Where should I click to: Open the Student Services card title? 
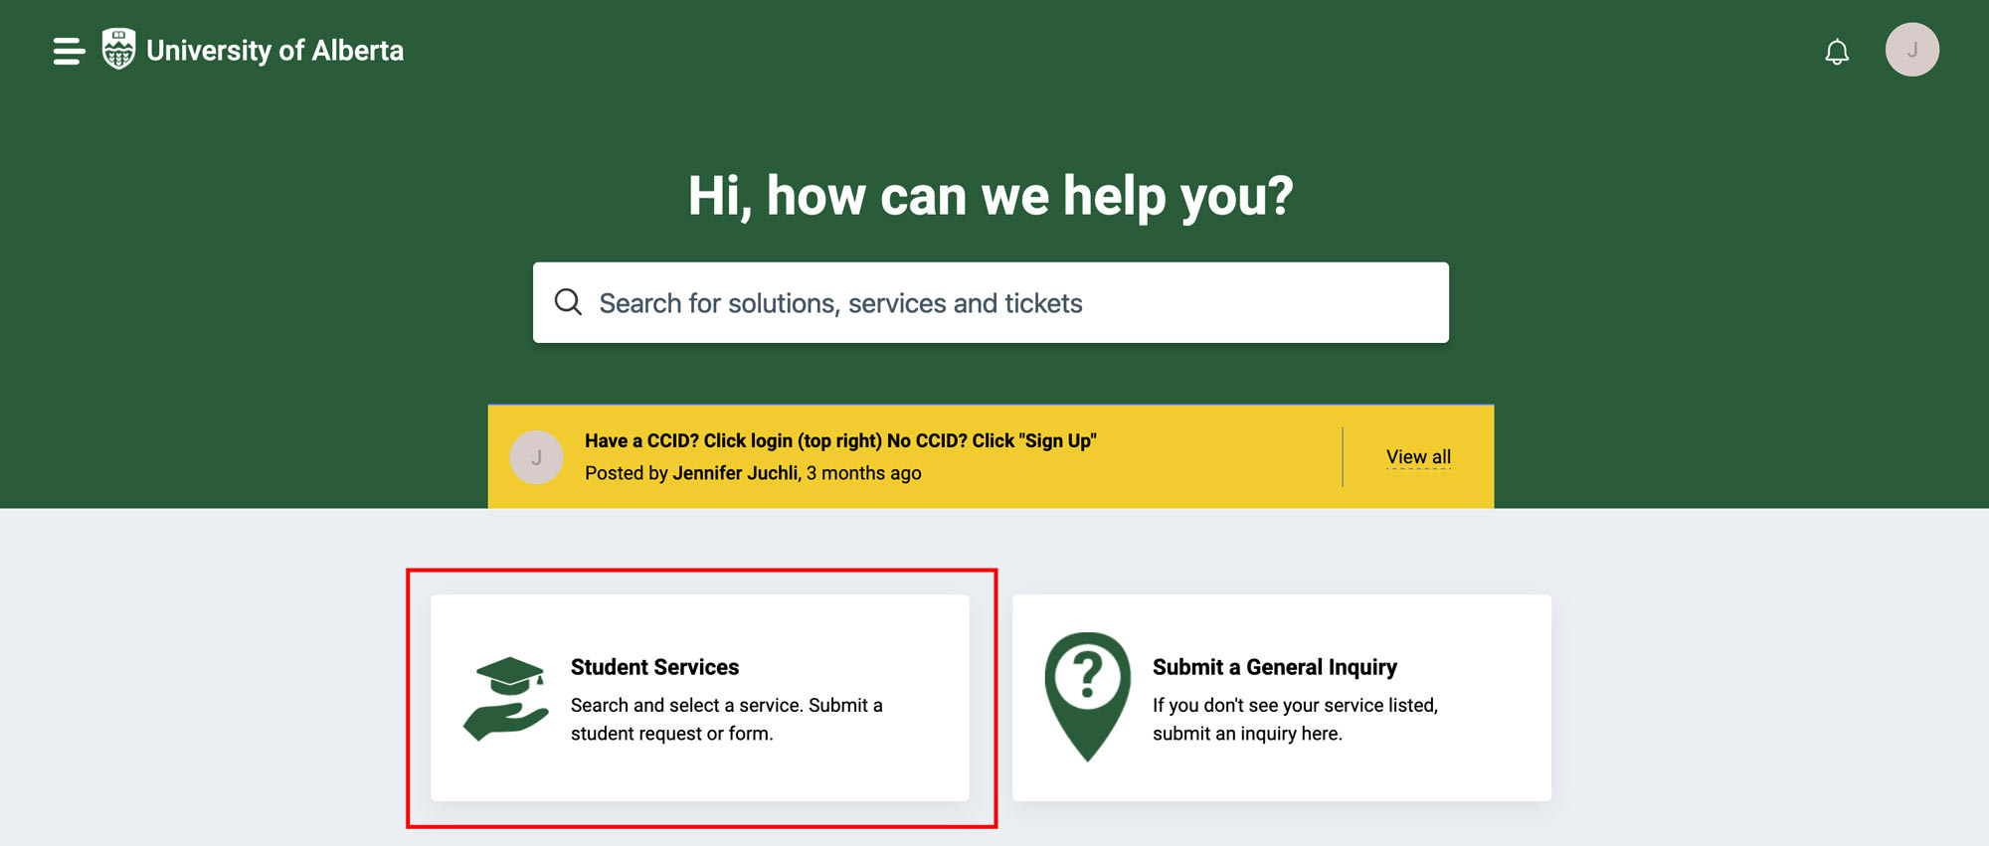(x=654, y=667)
